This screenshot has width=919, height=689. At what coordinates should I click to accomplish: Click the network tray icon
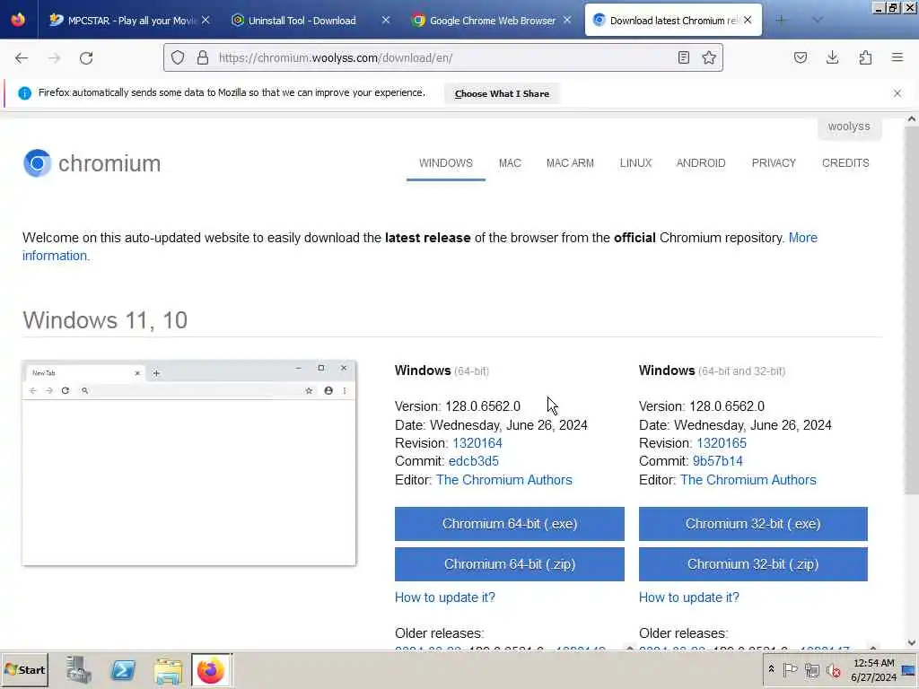click(x=811, y=669)
